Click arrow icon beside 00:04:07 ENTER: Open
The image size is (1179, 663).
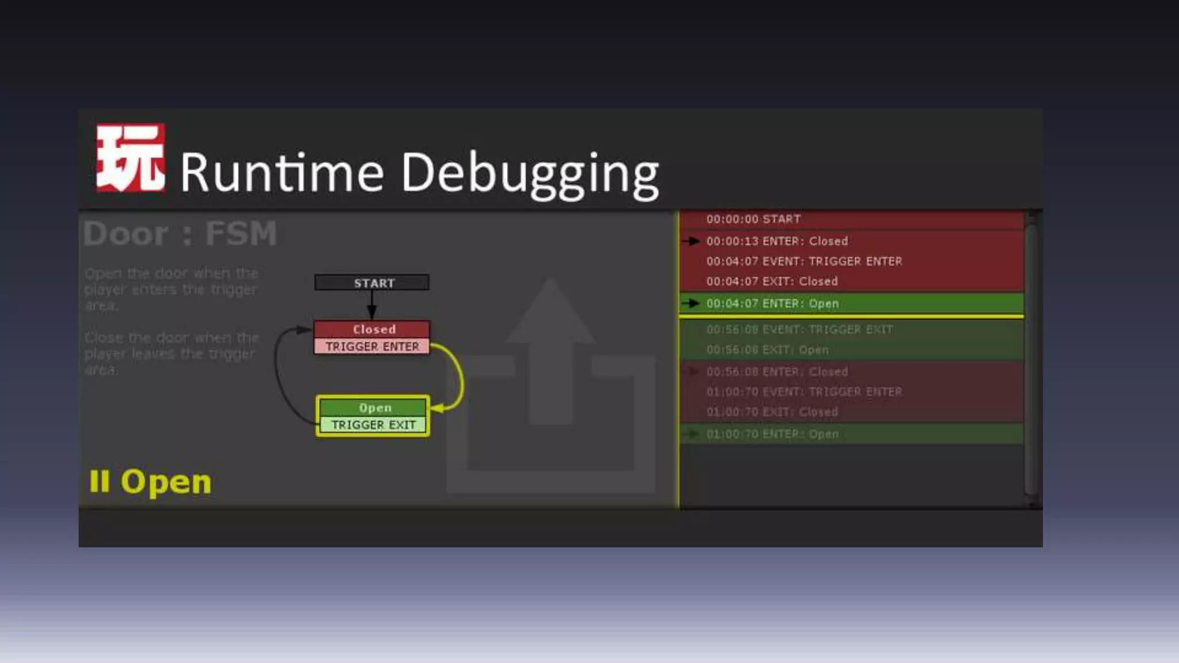[x=693, y=303]
